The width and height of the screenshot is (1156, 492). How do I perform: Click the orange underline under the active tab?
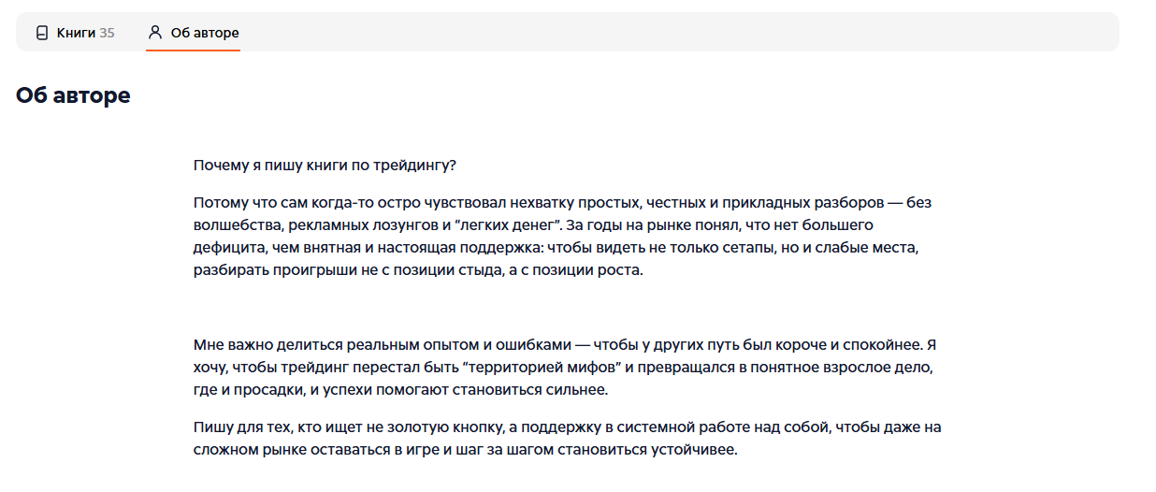pyautogui.click(x=193, y=50)
